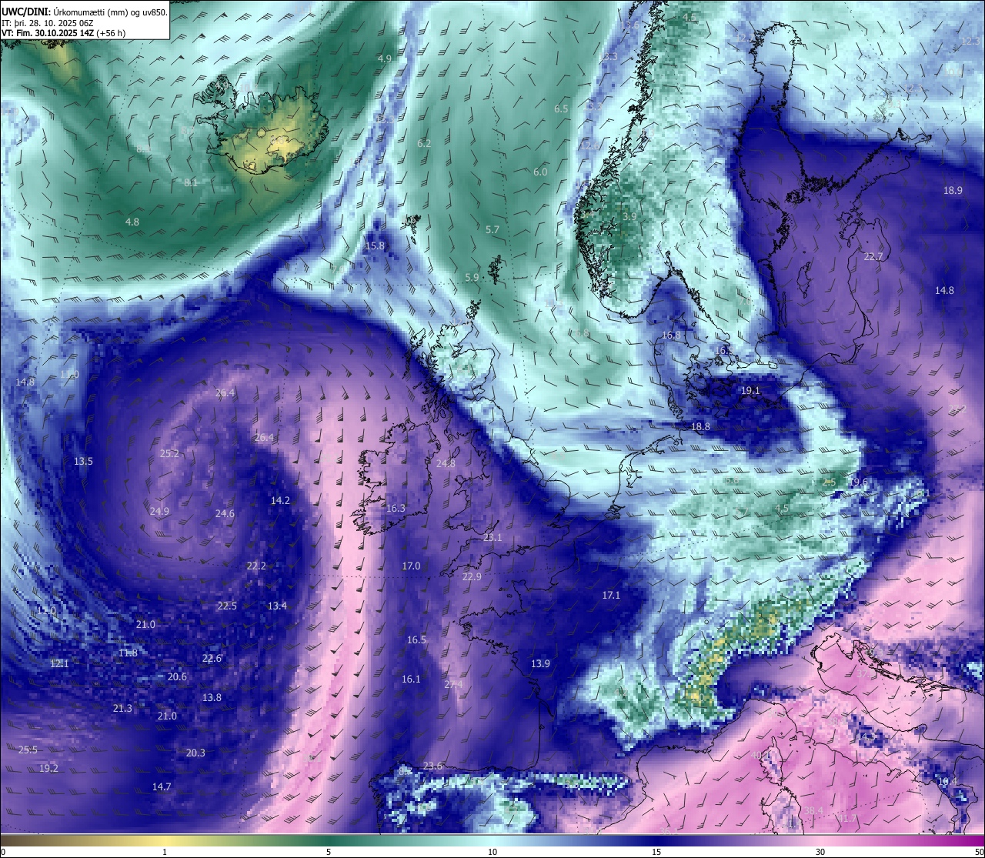Click the map value 22.7
985x858 pixels.
tap(873, 256)
